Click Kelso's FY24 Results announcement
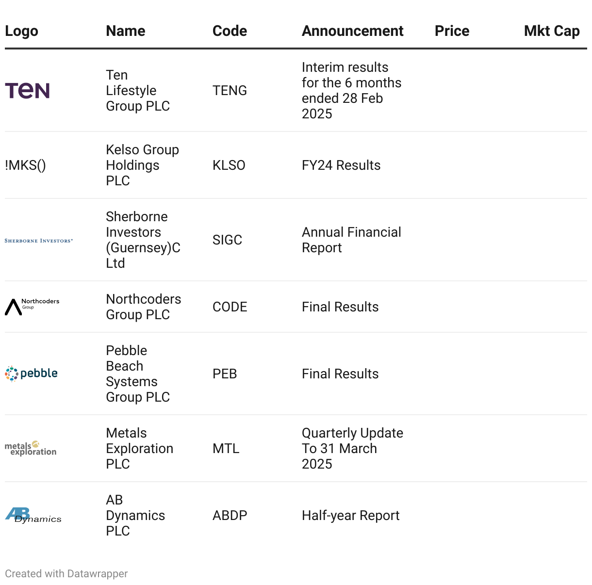 pos(341,165)
